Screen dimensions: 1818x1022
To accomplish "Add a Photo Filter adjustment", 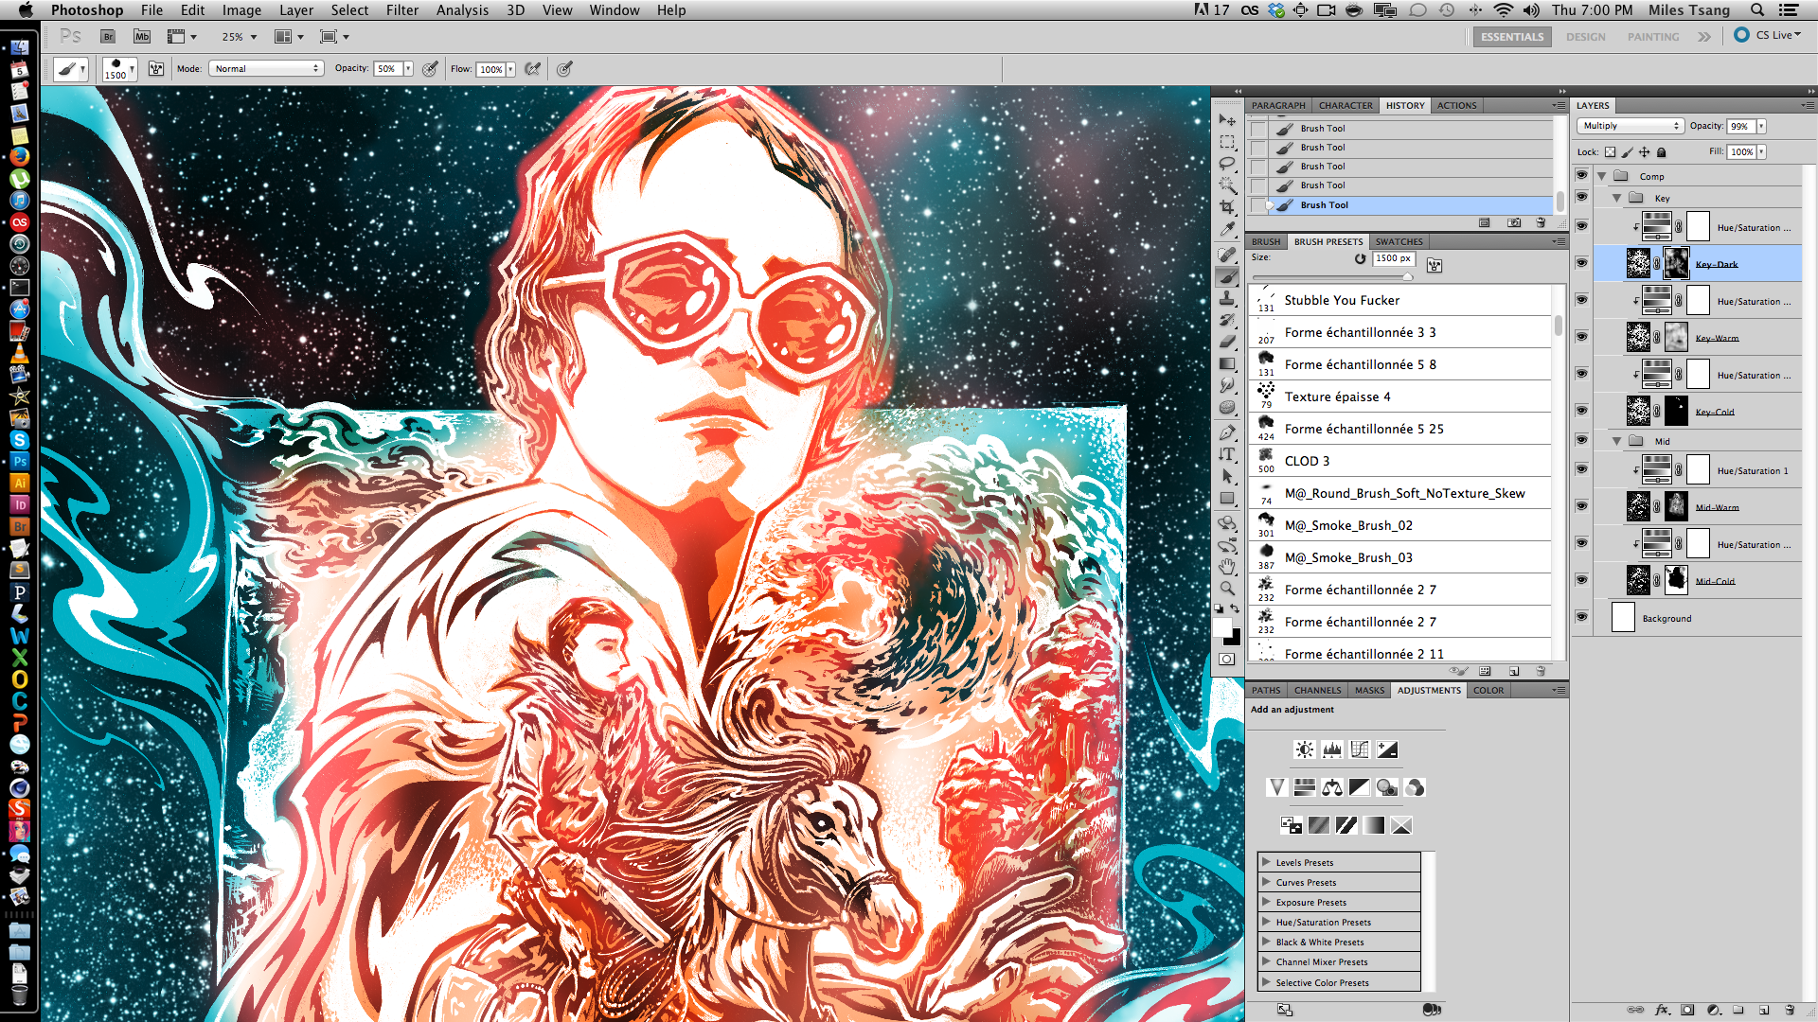I will tap(1387, 787).
